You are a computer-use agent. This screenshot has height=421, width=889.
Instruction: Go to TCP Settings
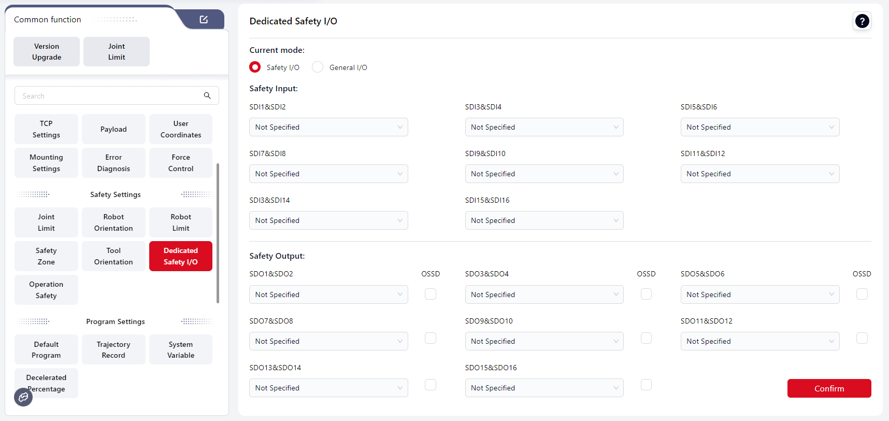(46, 129)
